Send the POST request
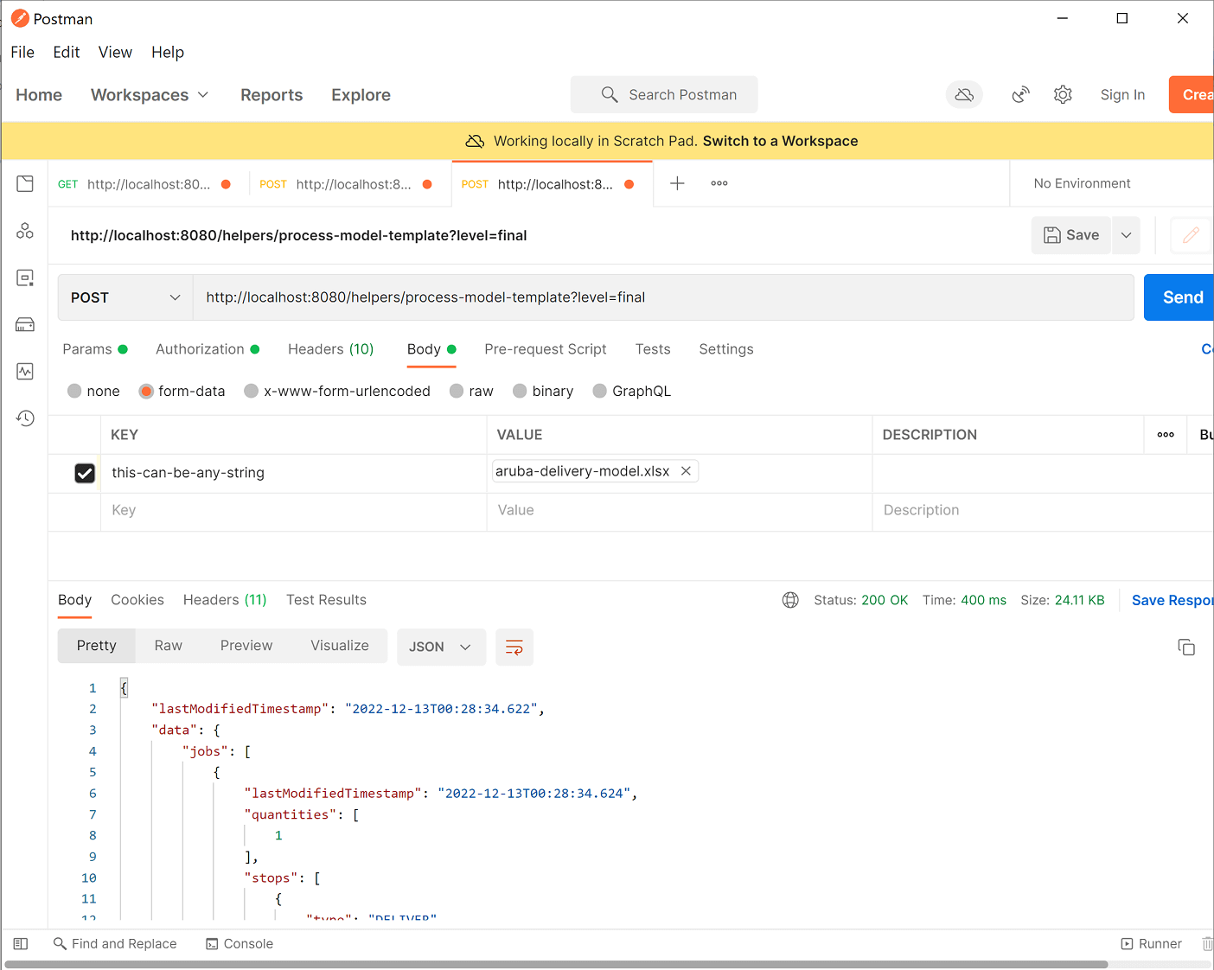 click(x=1181, y=297)
